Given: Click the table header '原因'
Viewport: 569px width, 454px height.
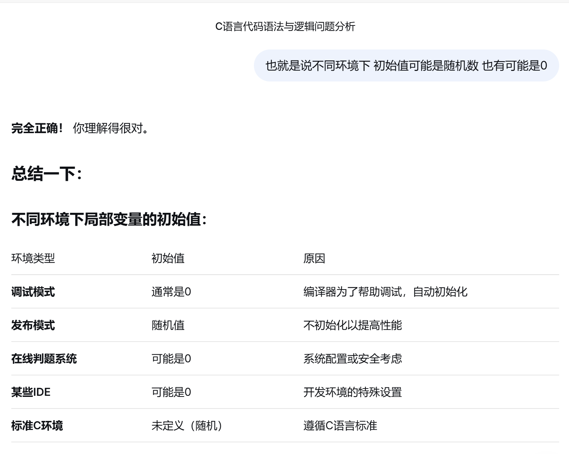Looking at the screenshot, I should pos(314,258).
